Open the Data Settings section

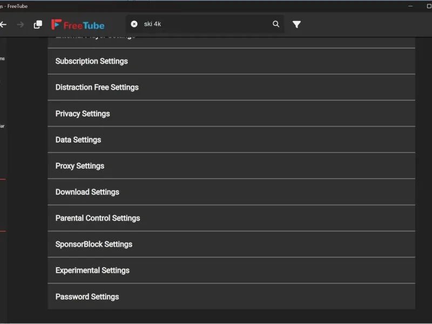point(231,139)
